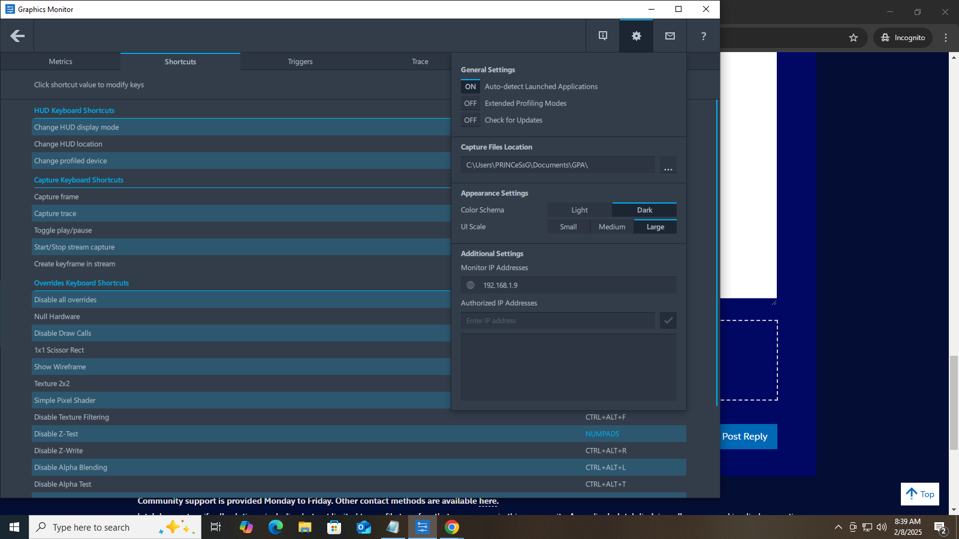Click the Post Reply button
This screenshot has height=539, width=959.
pos(745,437)
